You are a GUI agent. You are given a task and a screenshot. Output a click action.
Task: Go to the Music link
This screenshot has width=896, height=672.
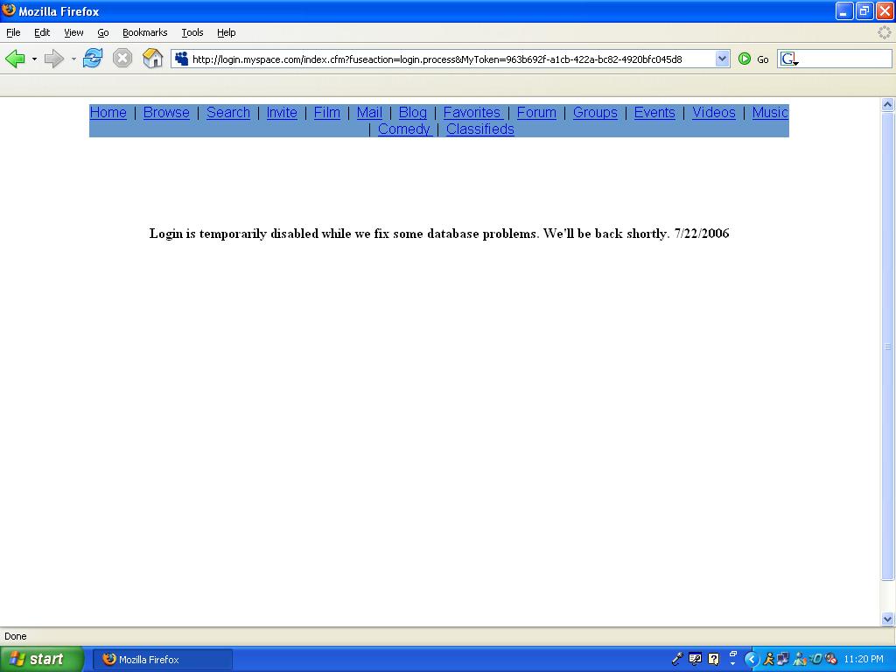pyautogui.click(x=770, y=113)
